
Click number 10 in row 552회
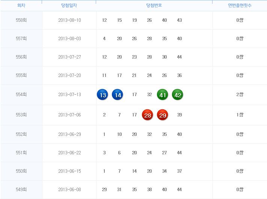[x=119, y=134]
